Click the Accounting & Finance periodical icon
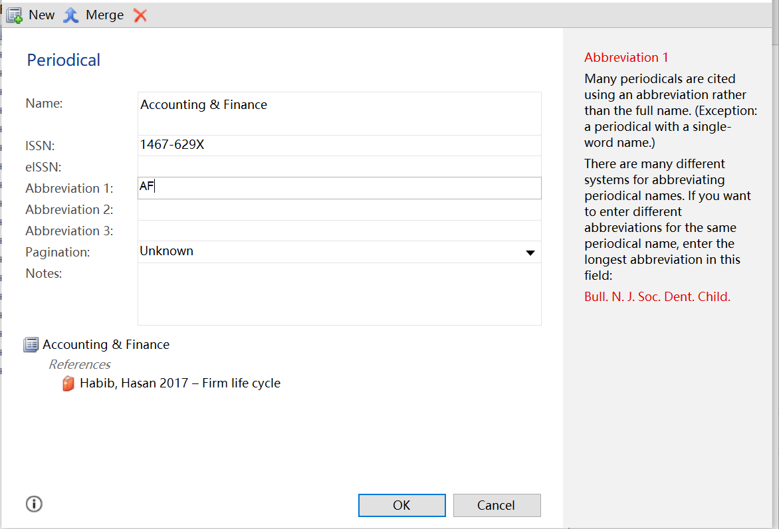Image resolution: width=779 pixels, height=529 pixels. [31, 344]
